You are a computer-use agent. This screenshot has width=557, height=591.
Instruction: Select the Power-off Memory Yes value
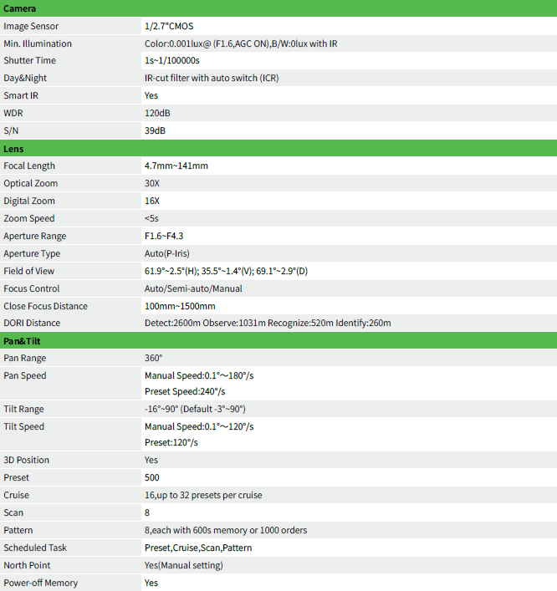click(151, 583)
